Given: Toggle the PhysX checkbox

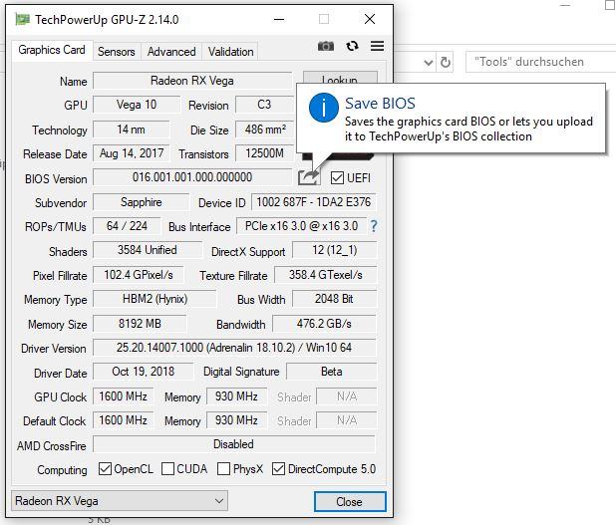Looking at the screenshot, I should point(223,468).
